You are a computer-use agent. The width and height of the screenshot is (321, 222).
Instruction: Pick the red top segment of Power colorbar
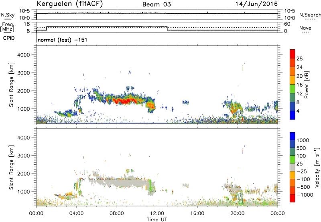coord(293,54)
